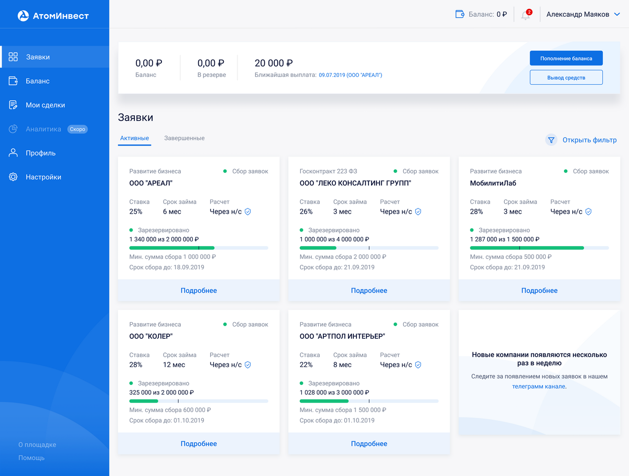The width and height of the screenshot is (629, 476).
Task: Click the Заявки grid icon in sidebar
Action: click(14, 57)
